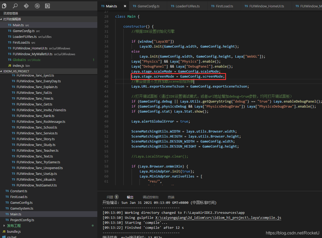Screen dimensions: 322x238
Task: Open FUIWindow_Tanc_RssMessage.ts file
Action: pyautogui.click(x=49, y=121)
